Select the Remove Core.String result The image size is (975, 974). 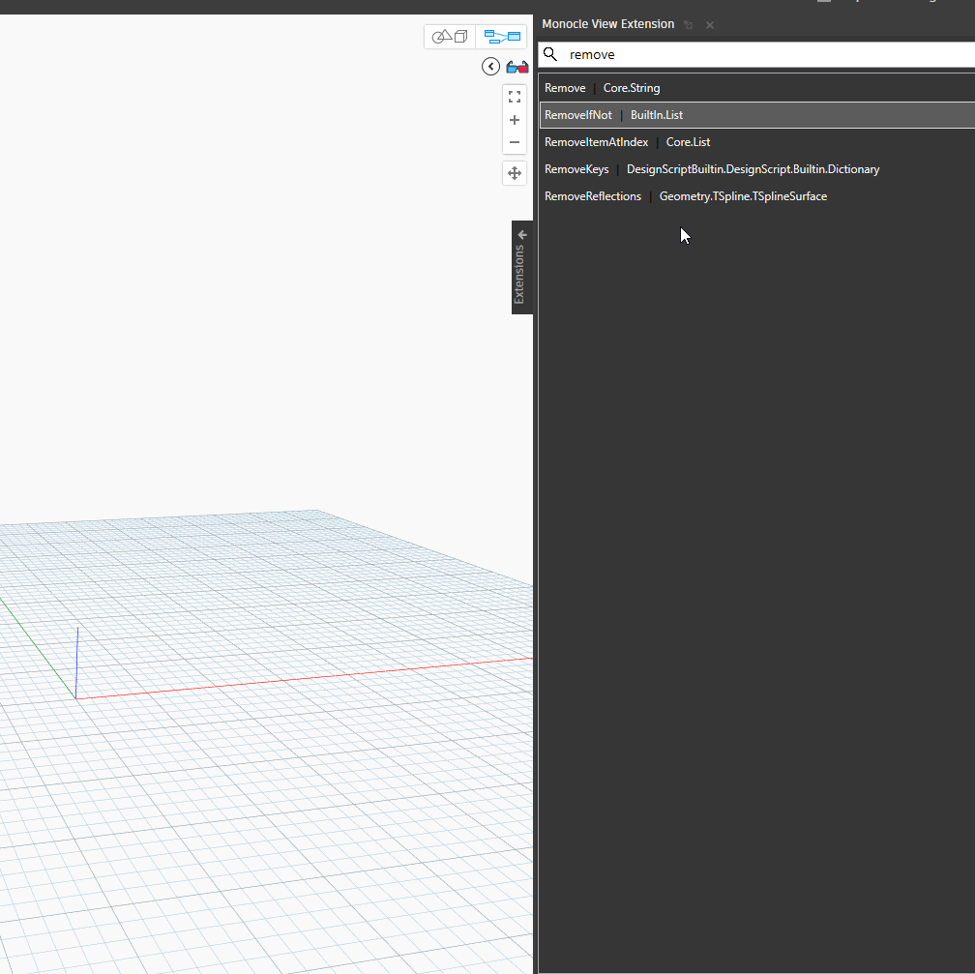pos(756,88)
